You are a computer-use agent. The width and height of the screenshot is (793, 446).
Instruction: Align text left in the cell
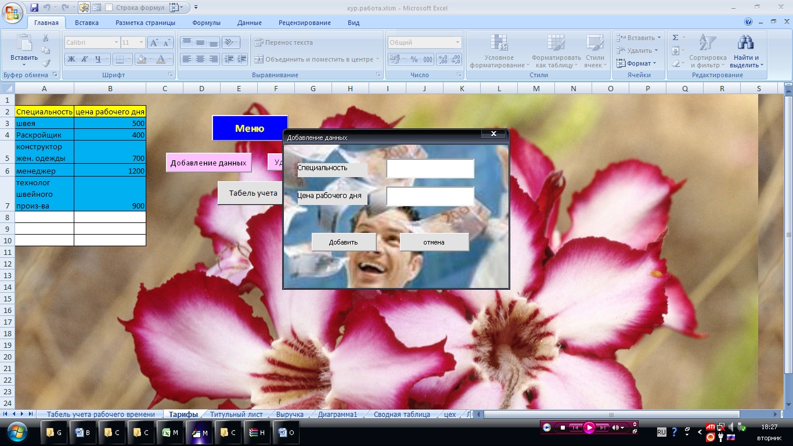[x=187, y=59]
